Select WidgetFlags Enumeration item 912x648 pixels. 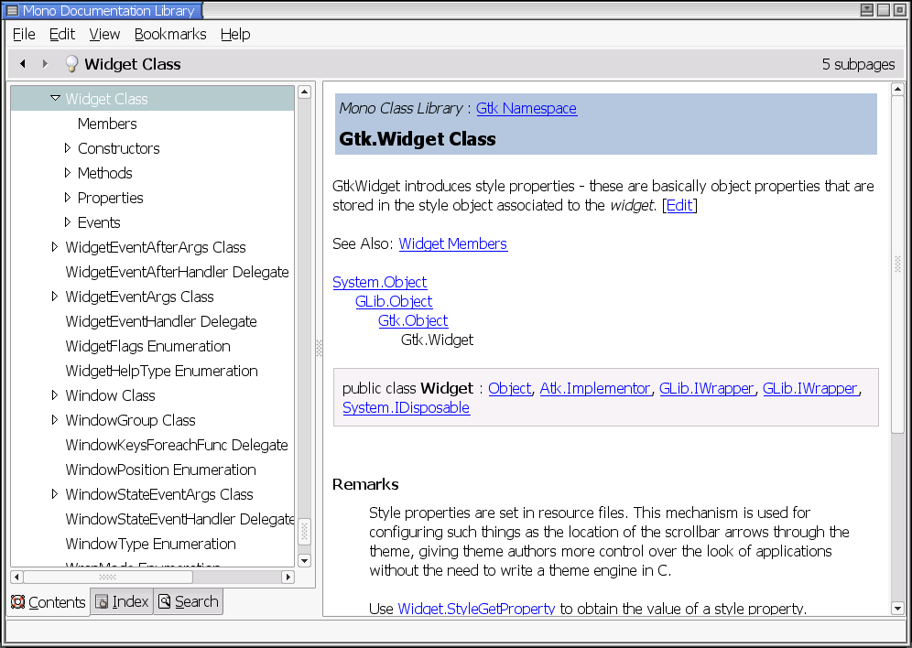pyautogui.click(x=147, y=346)
